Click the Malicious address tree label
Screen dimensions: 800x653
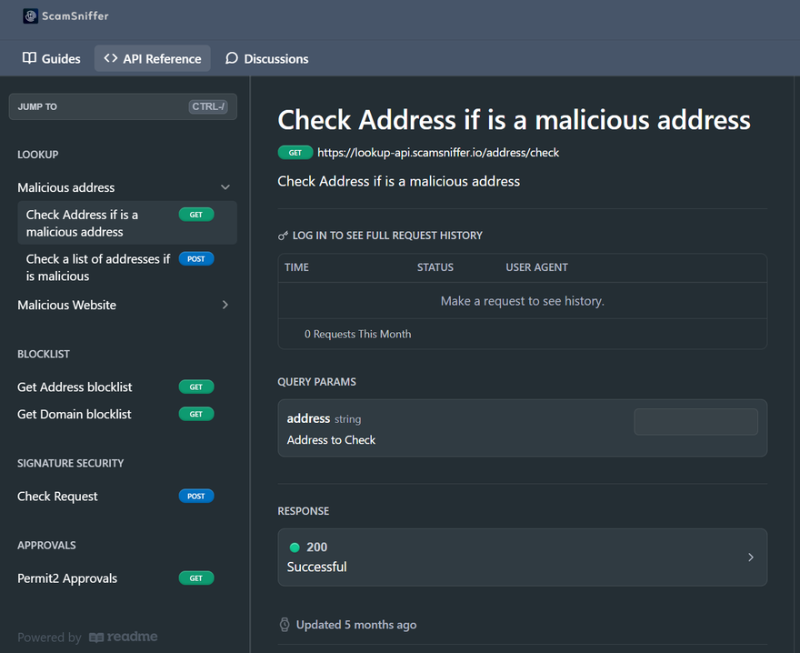[x=66, y=187]
